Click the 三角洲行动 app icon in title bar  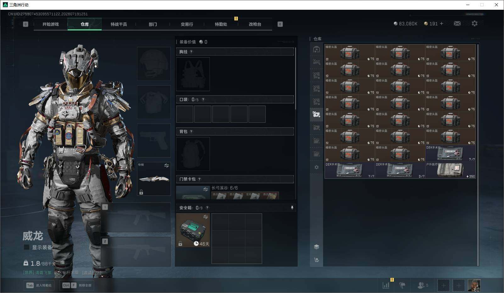tap(5, 5)
